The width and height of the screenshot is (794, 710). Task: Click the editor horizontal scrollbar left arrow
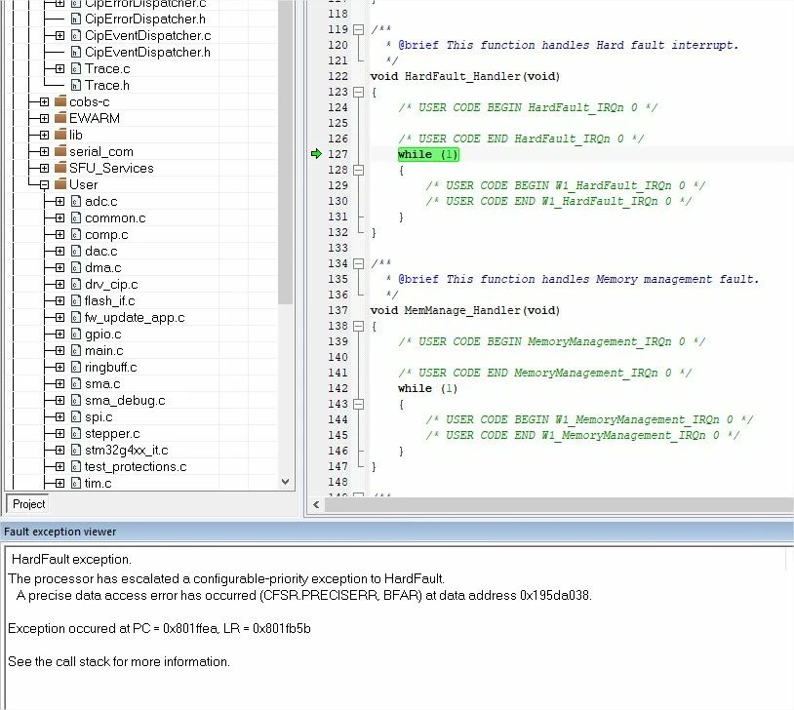(316, 504)
